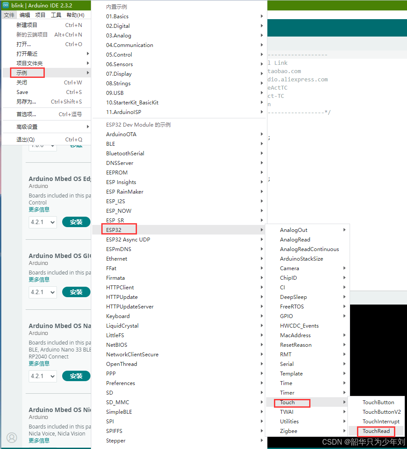The image size is (407, 449).
Task: Click the Arduino IDE title bar logo
Action: (x=6, y=5)
